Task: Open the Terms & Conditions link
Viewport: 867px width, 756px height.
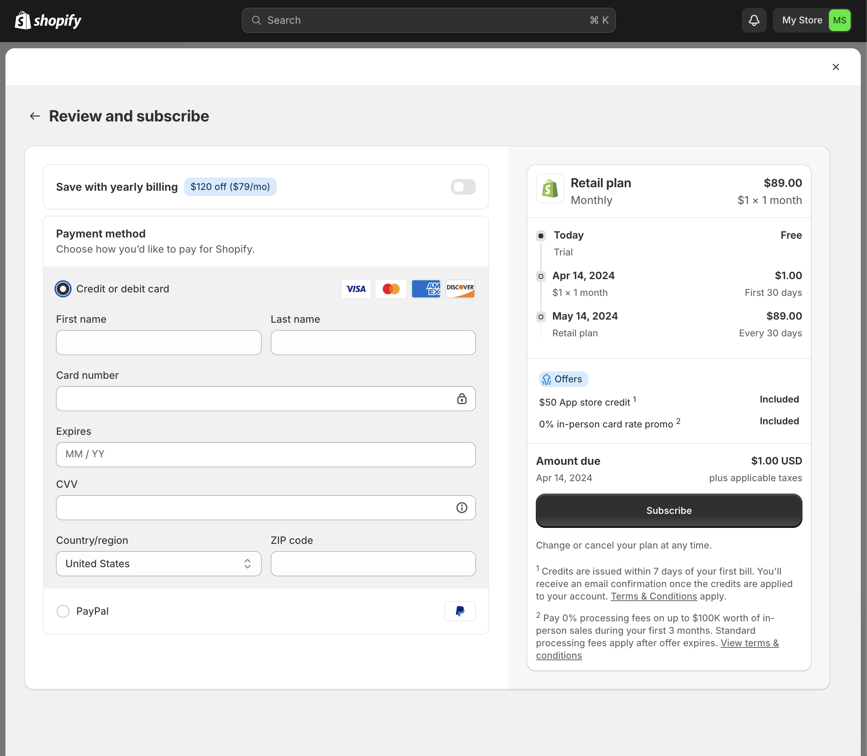Action: (653, 596)
